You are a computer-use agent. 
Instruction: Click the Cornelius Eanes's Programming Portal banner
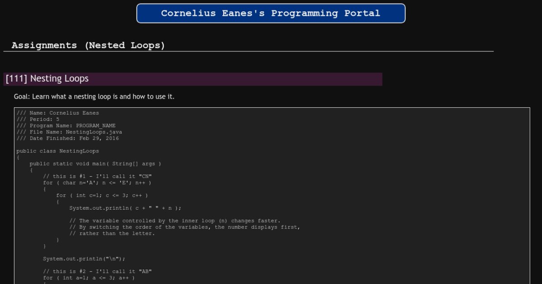point(271,14)
